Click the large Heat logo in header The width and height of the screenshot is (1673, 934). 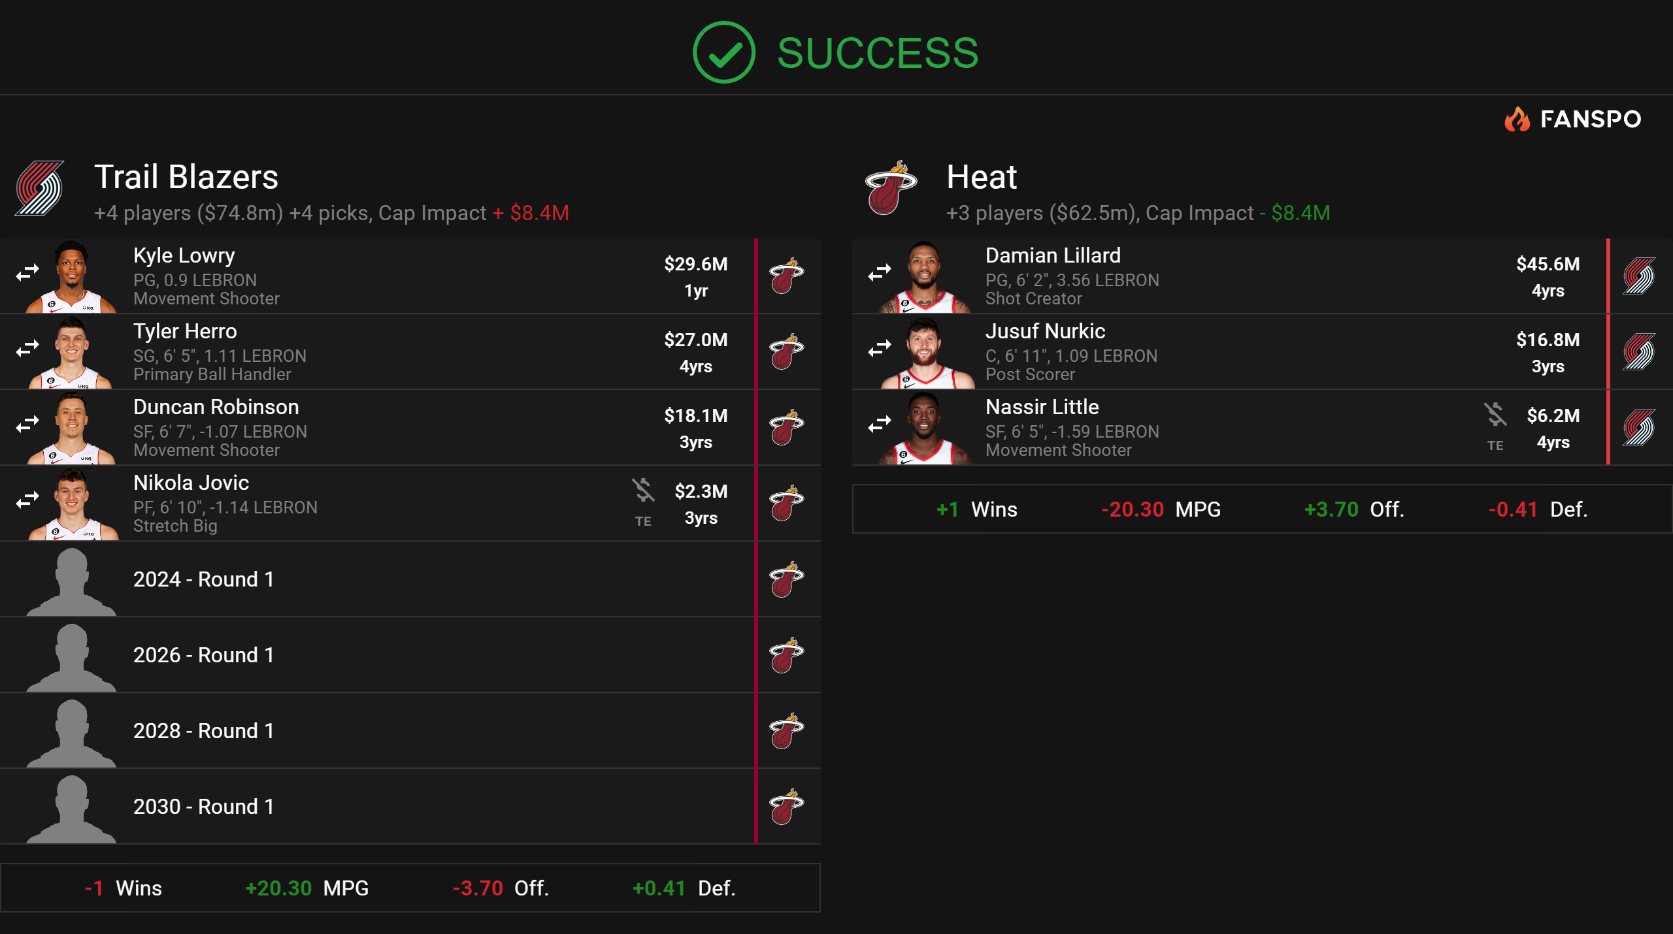[x=891, y=188]
